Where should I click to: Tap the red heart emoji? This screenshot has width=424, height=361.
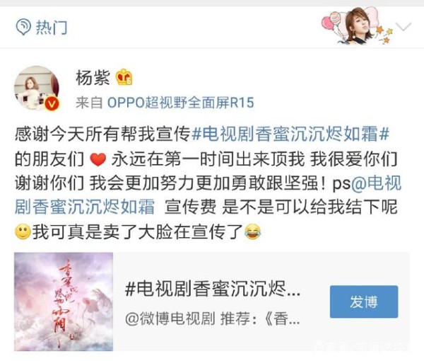tap(98, 159)
